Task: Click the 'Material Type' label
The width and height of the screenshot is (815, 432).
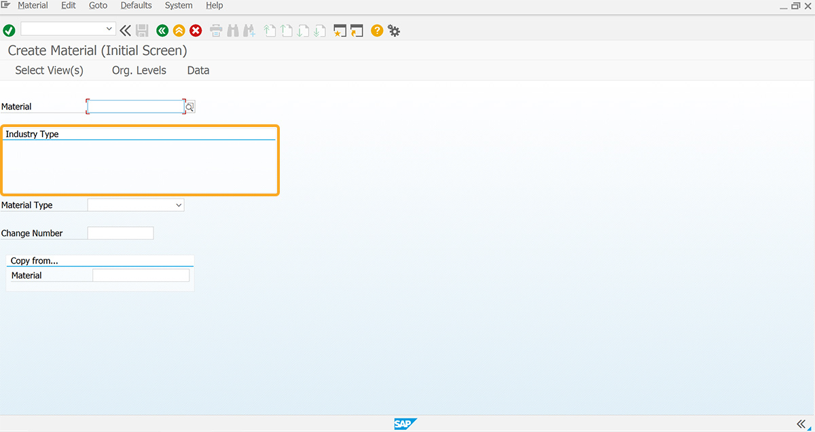Action: click(27, 205)
